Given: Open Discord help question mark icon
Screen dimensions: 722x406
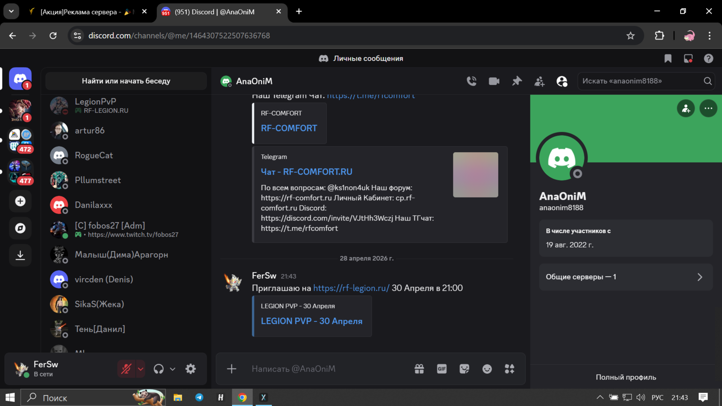Looking at the screenshot, I should tap(709, 58).
